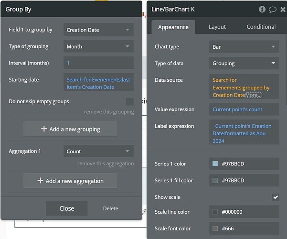Open the Chart type Bar dropdown
Viewport: 287px width, 239px height.
[244, 47]
